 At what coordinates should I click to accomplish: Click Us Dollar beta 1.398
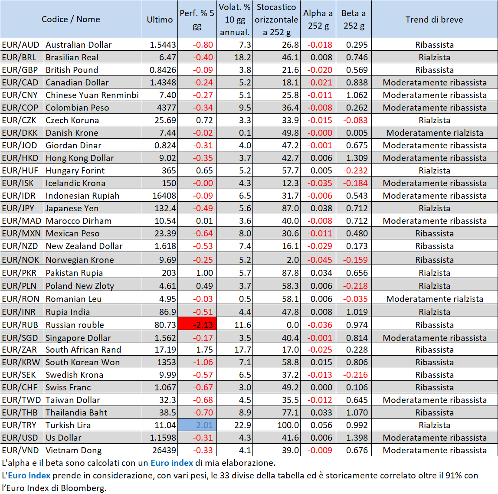coord(354,438)
